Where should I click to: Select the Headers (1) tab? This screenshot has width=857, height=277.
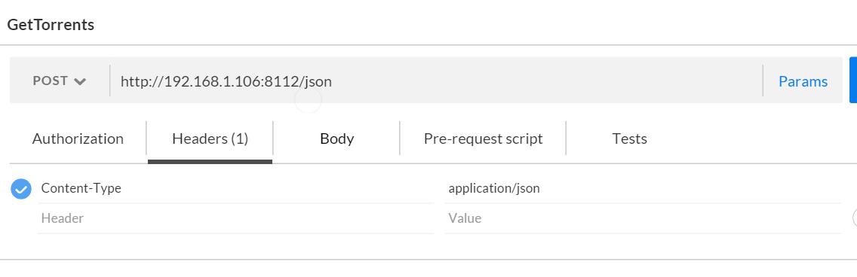(210, 138)
